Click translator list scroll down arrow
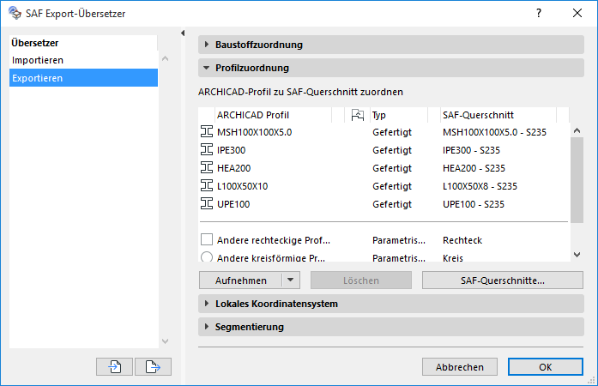The height and width of the screenshot is (386, 598). coord(165,341)
